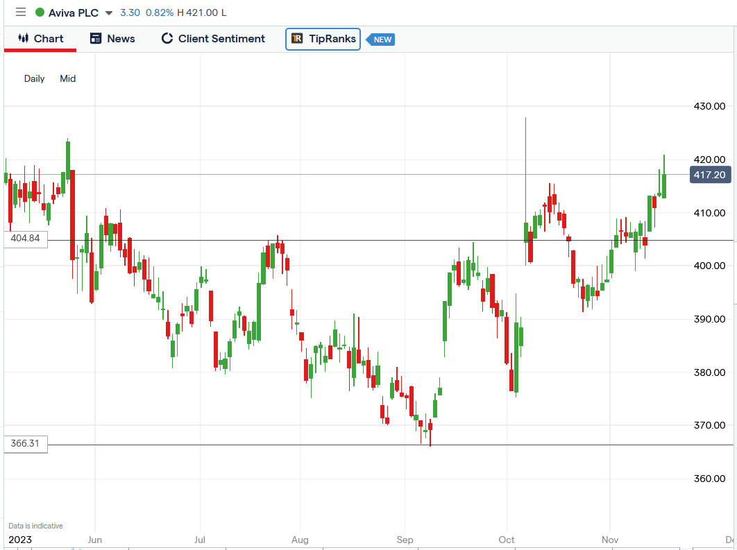Click the Oct label on time axis
Image resolution: width=737 pixels, height=550 pixels.
[507, 540]
